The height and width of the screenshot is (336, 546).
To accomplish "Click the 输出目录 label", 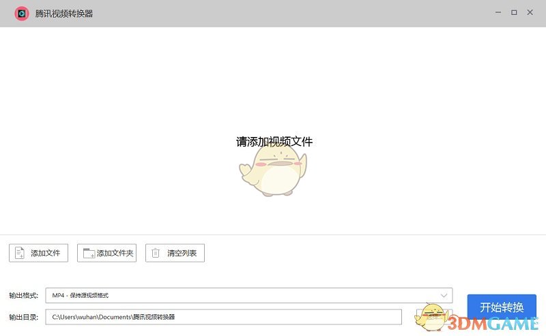I will coord(23,317).
